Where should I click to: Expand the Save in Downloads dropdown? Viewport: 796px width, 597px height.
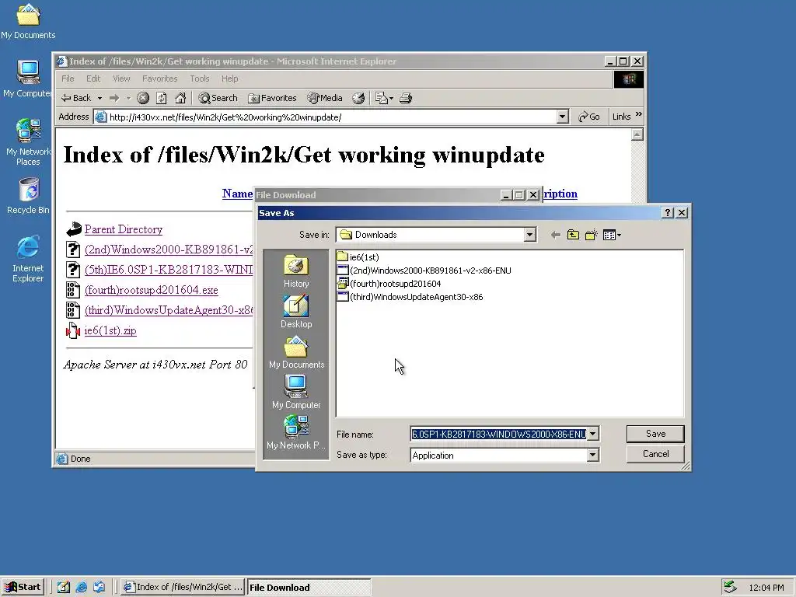point(530,235)
